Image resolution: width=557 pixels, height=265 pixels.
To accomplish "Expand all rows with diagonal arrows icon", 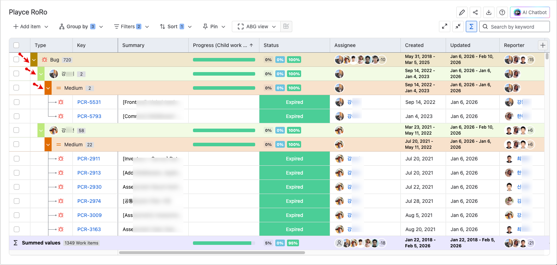I will 445,26.
